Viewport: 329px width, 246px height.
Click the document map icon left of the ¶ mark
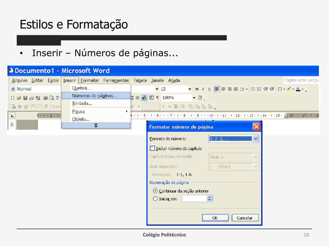152,98
